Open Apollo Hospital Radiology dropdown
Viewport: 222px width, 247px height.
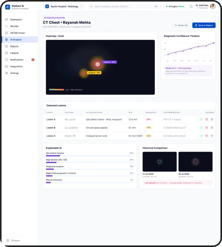[64, 7]
